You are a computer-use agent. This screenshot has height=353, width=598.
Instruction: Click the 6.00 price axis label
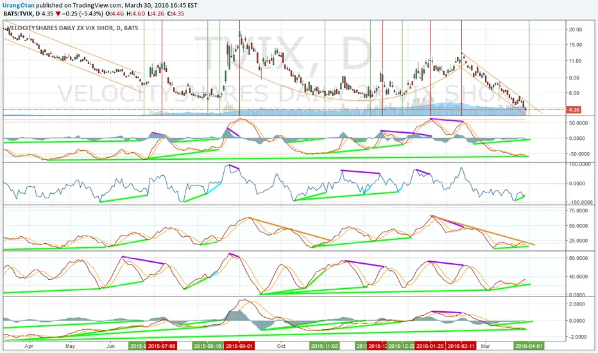point(574,92)
